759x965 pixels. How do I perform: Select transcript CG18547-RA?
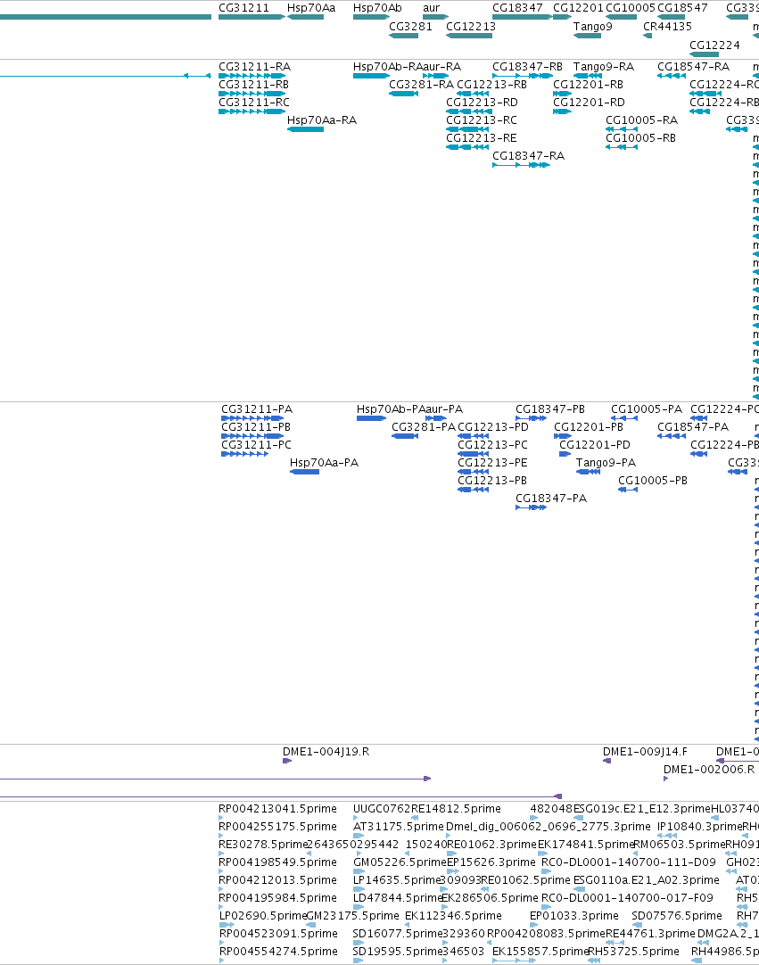[694, 67]
